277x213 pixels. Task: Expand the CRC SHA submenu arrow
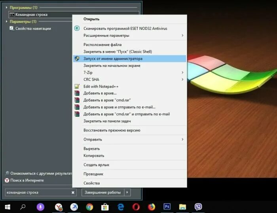pos(182,79)
